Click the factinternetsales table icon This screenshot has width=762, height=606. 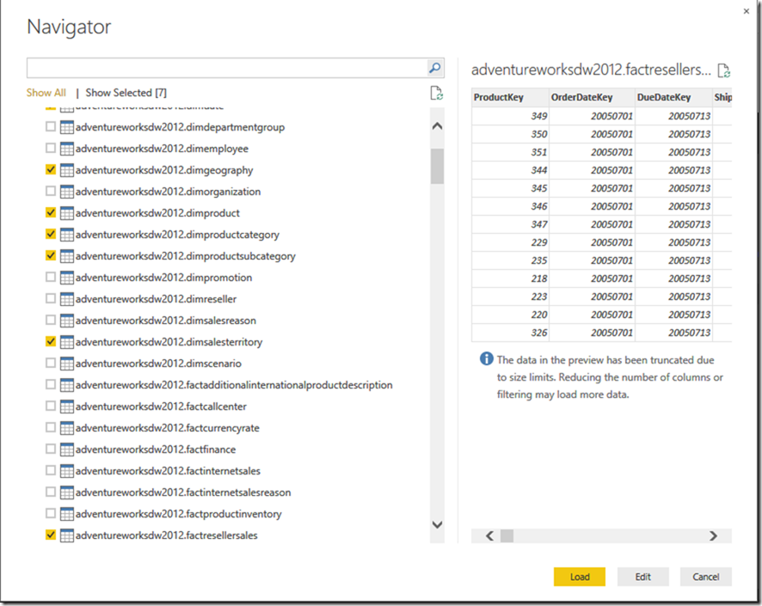66,471
